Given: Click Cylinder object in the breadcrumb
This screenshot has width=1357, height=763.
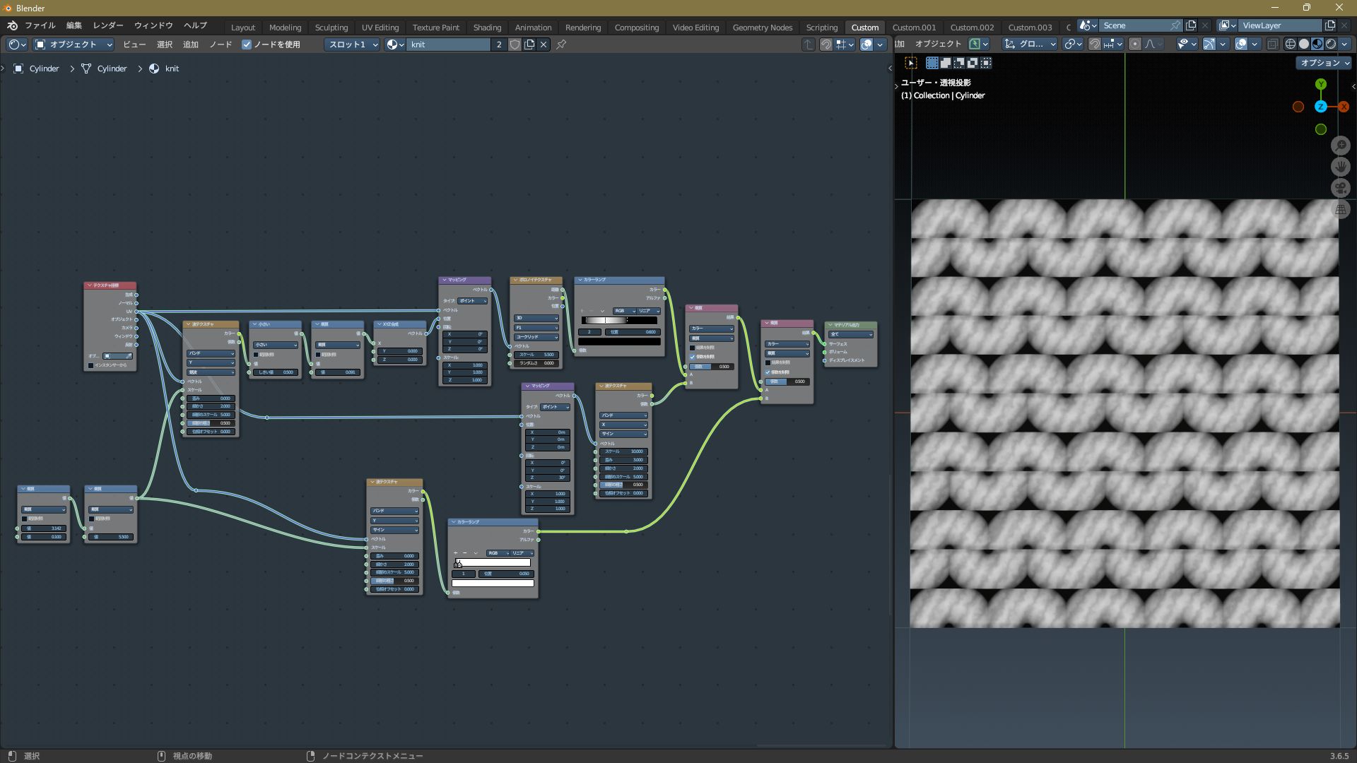Looking at the screenshot, I should (44, 69).
